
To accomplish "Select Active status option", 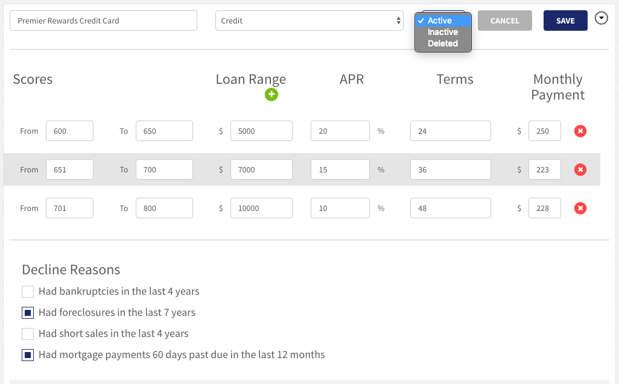I will tap(443, 20).
